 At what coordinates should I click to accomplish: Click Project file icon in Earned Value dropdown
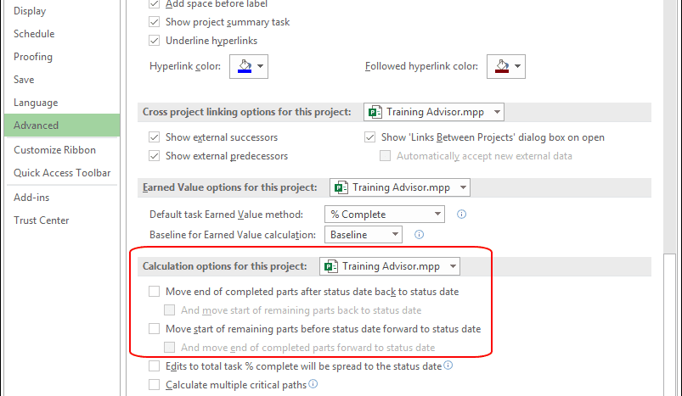click(341, 187)
